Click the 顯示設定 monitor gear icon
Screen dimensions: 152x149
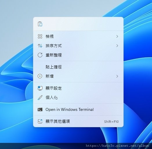click(40, 88)
